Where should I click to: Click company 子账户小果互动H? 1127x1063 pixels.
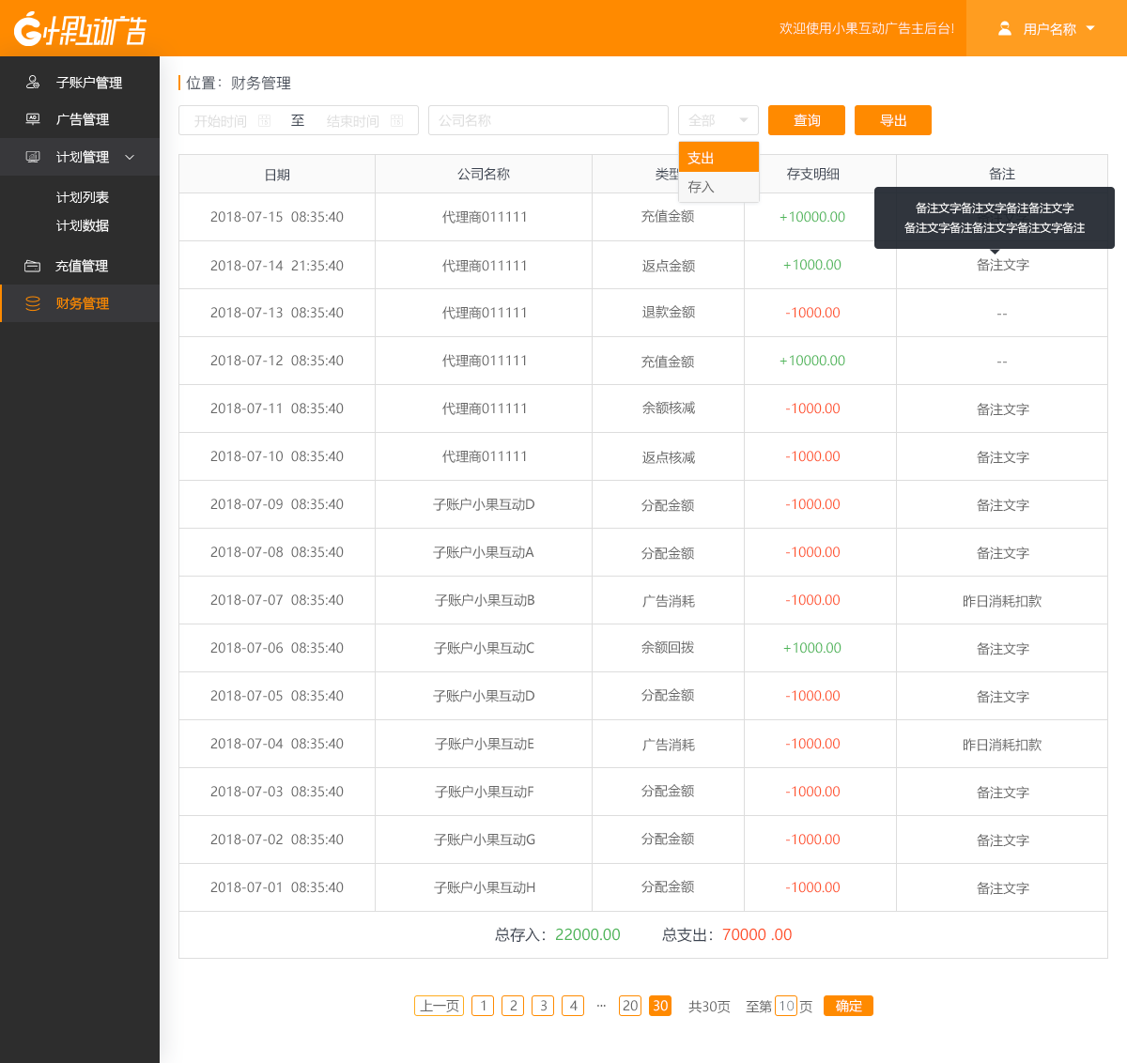[x=484, y=887]
